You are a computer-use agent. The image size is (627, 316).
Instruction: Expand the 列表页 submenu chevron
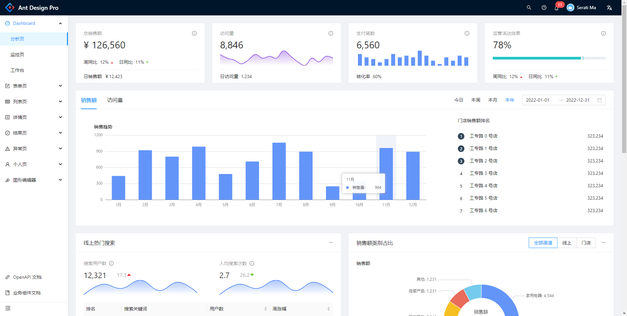pyautogui.click(x=60, y=102)
